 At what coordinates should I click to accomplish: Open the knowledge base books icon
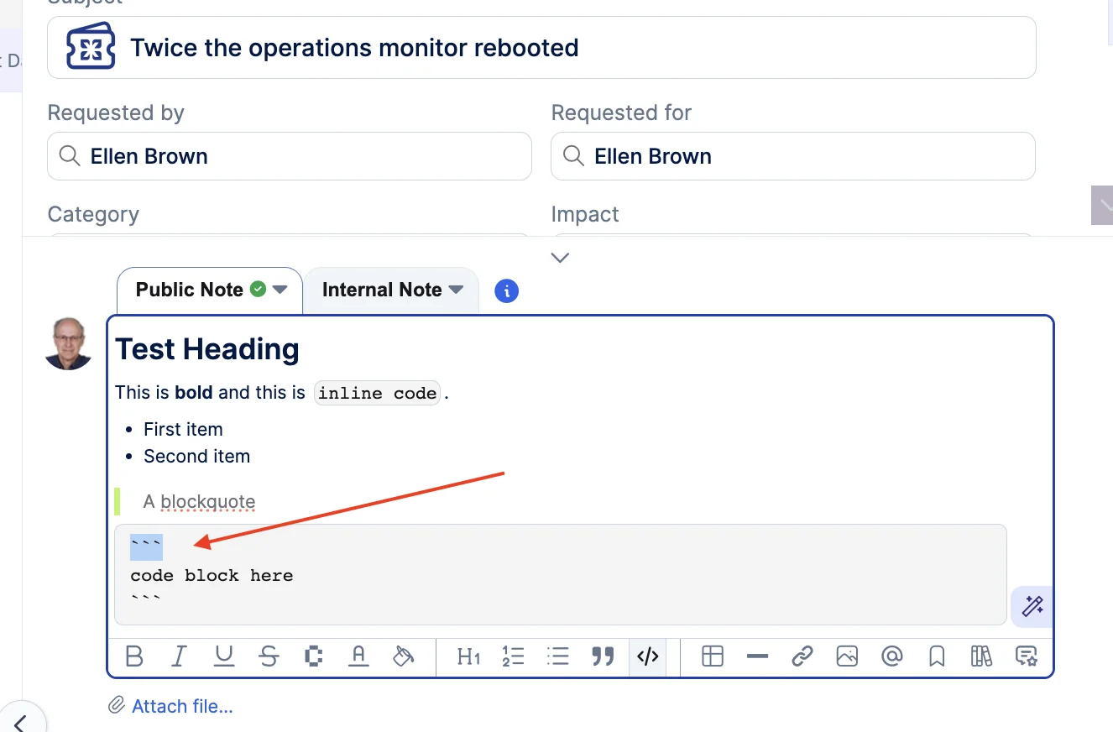point(981,656)
